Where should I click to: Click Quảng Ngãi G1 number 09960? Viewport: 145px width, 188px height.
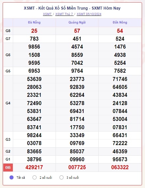tap(77, 159)
